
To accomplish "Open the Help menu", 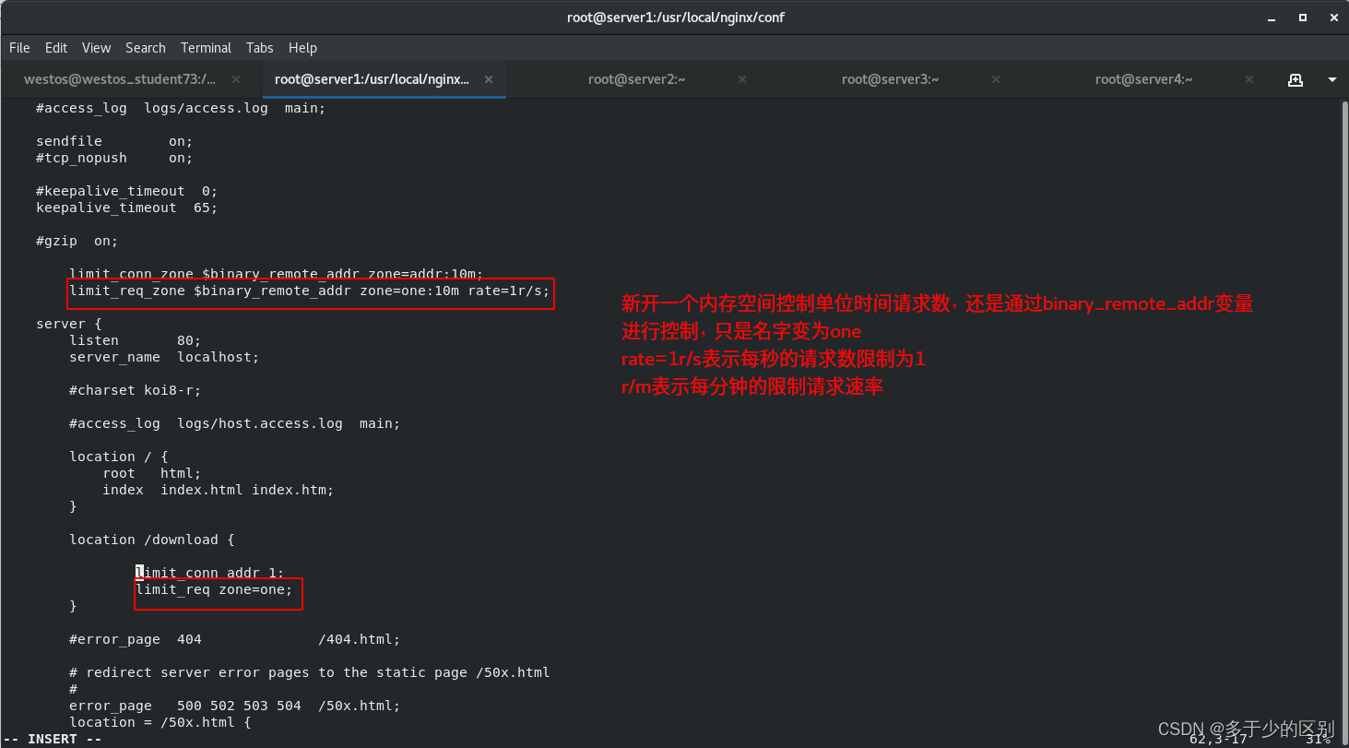I will pos(302,48).
